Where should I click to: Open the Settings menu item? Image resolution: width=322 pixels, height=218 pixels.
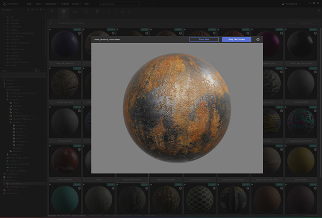coord(65,4)
